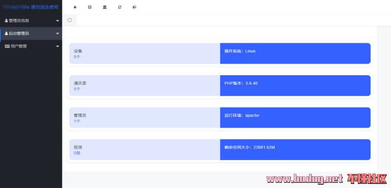Click the 1个 count under 管理员
This screenshot has width=391, height=188.
pyautogui.click(x=77, y=121)
